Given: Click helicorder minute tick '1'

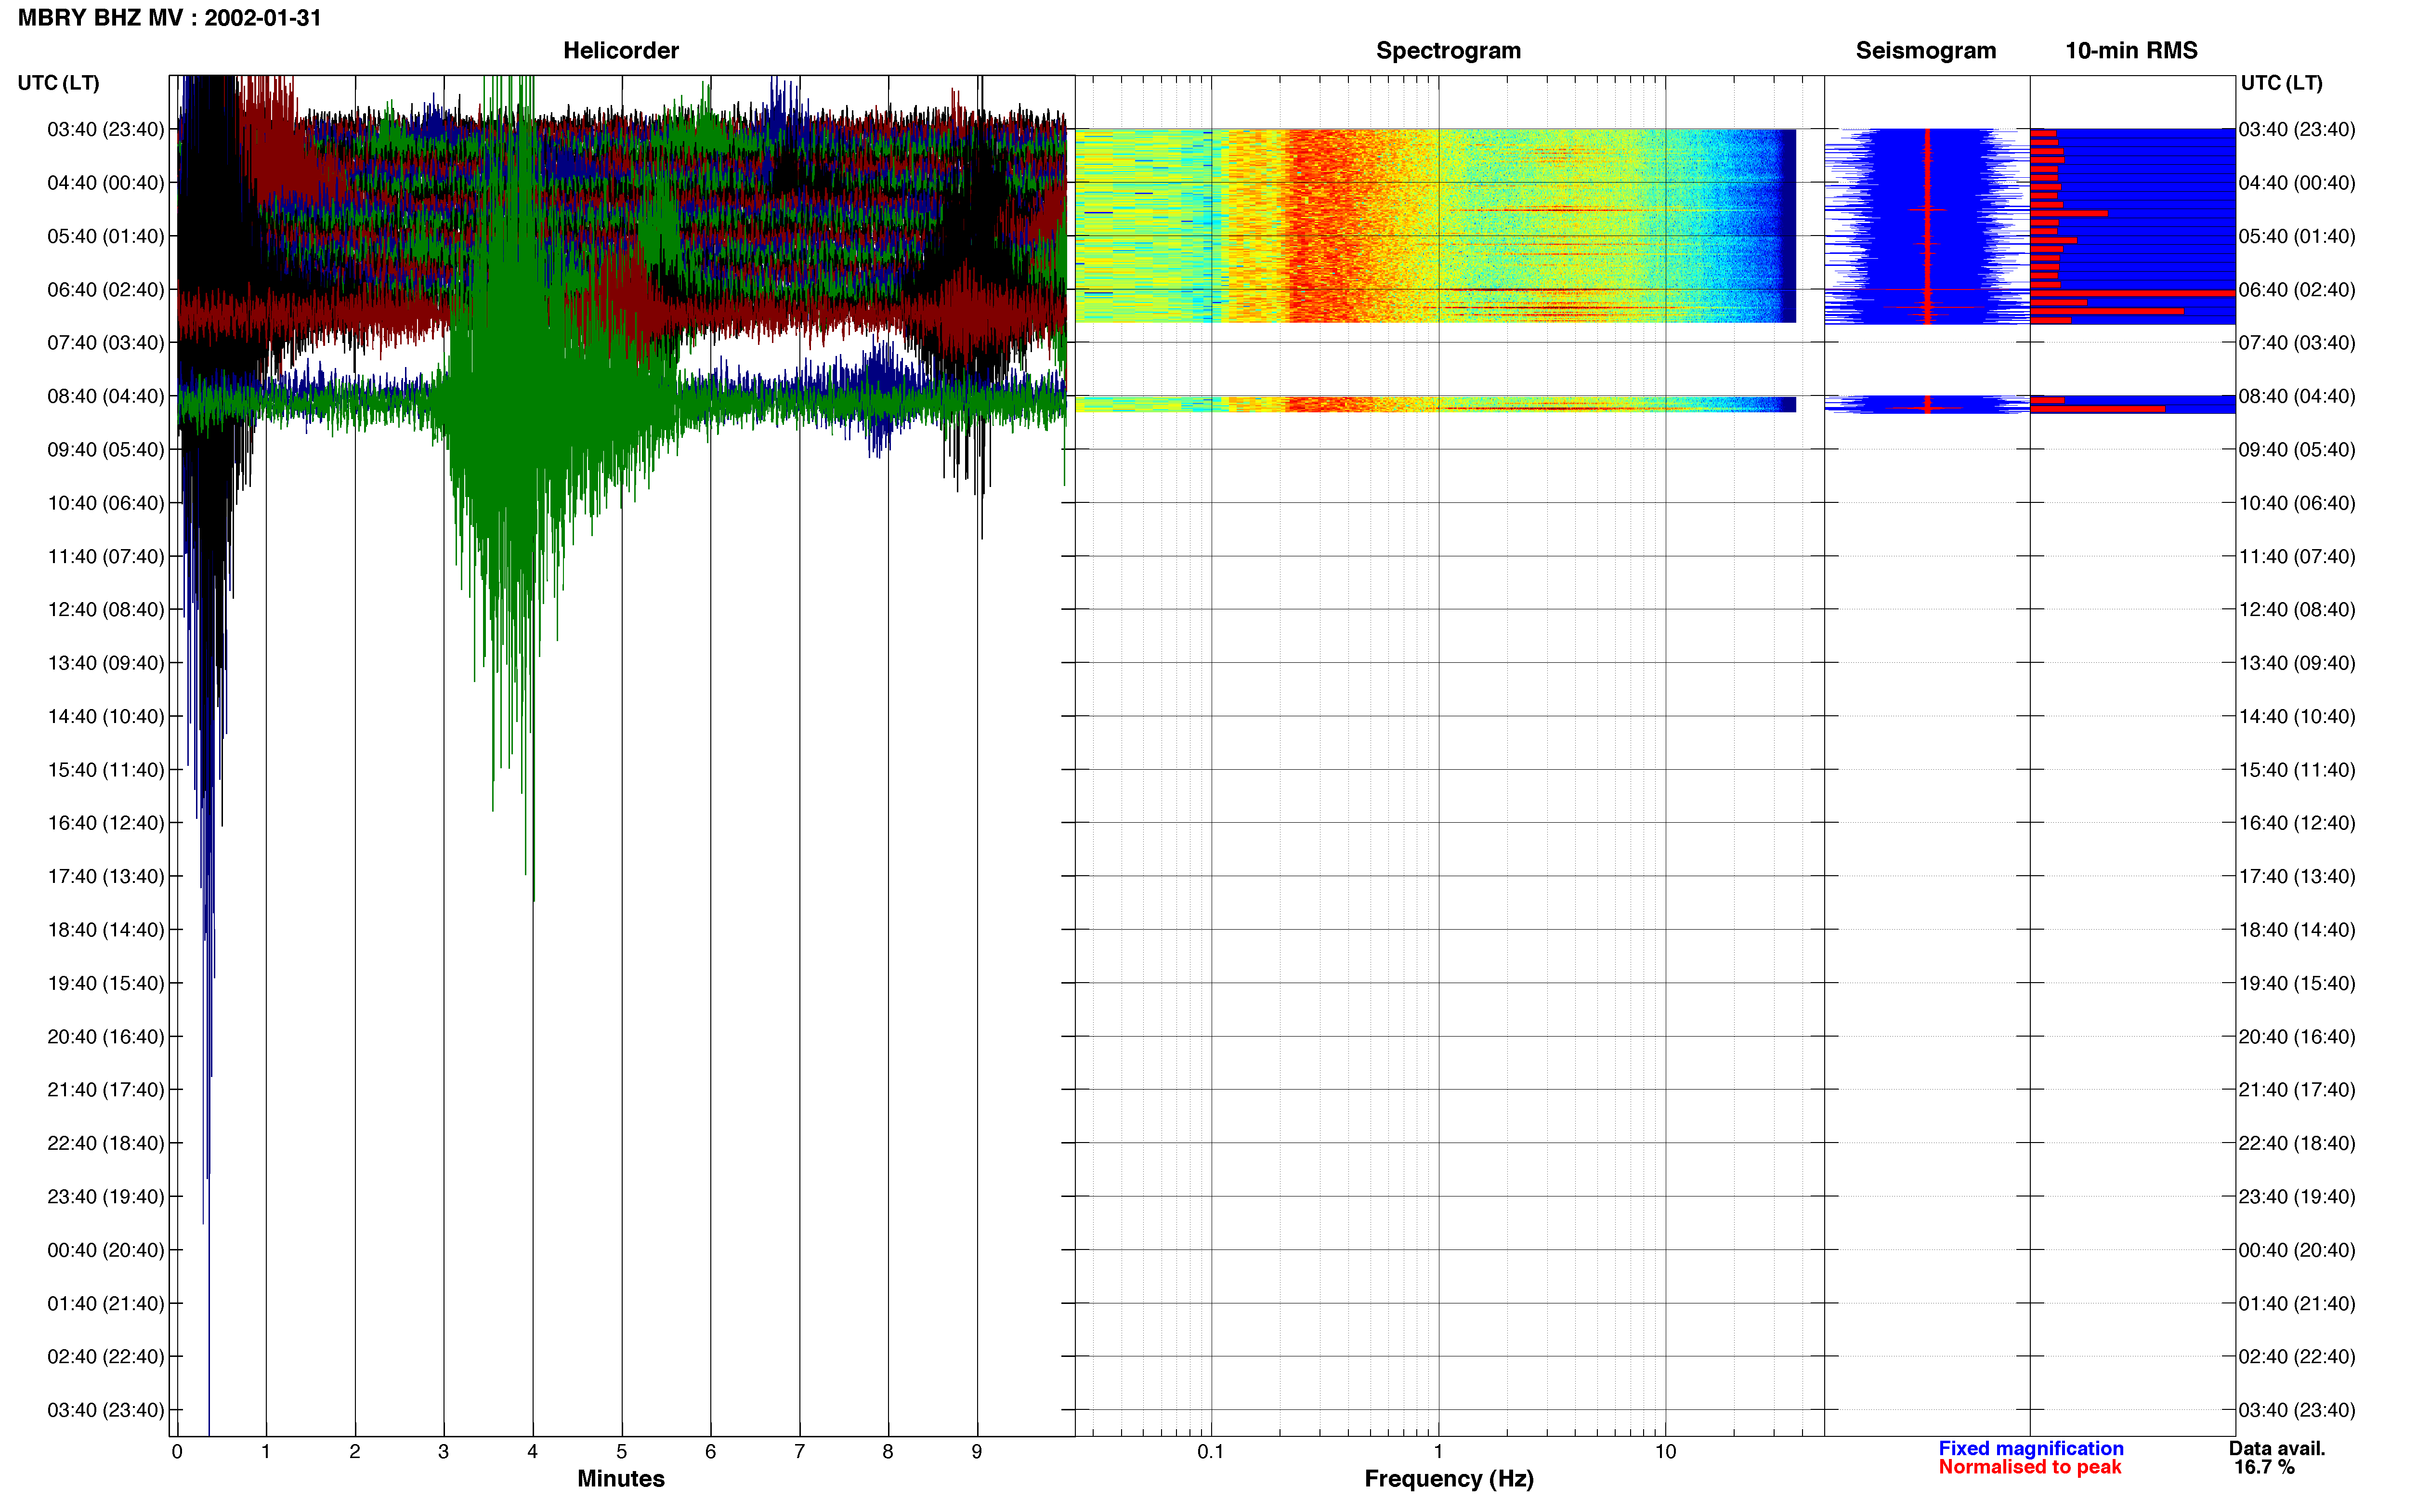Looking at the screenshot, I should point(266,1452).
